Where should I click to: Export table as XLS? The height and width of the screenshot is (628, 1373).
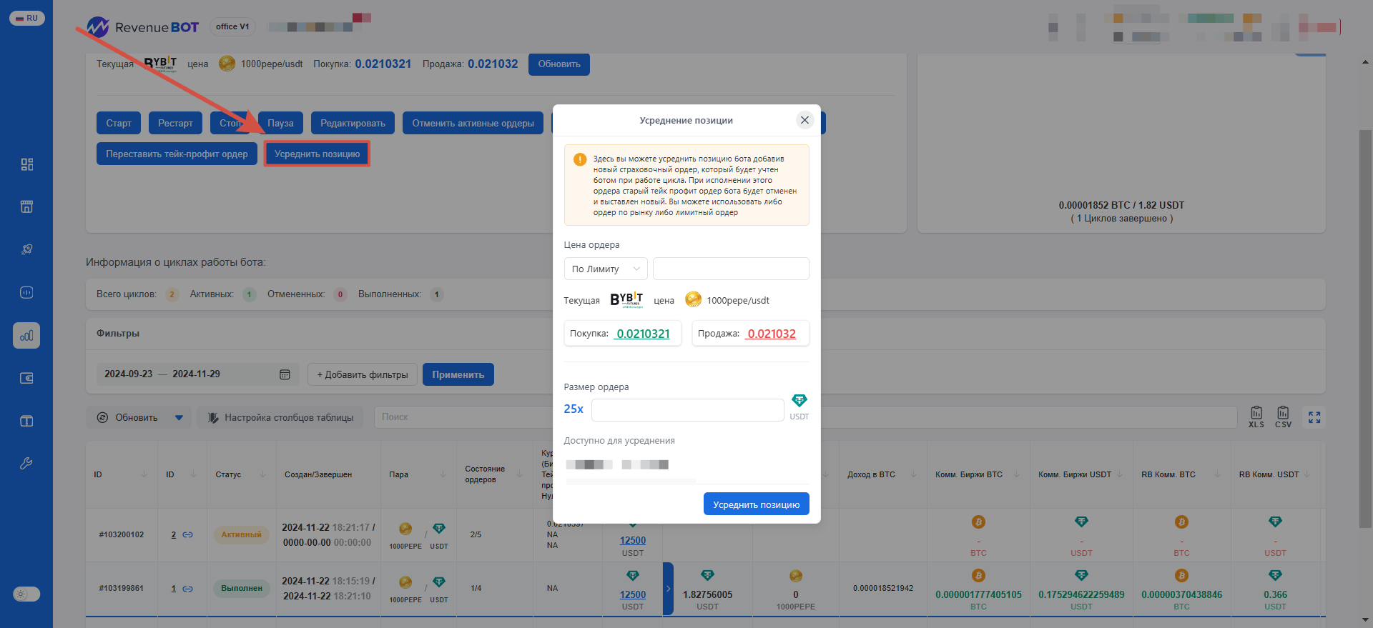click(1256, 417)
